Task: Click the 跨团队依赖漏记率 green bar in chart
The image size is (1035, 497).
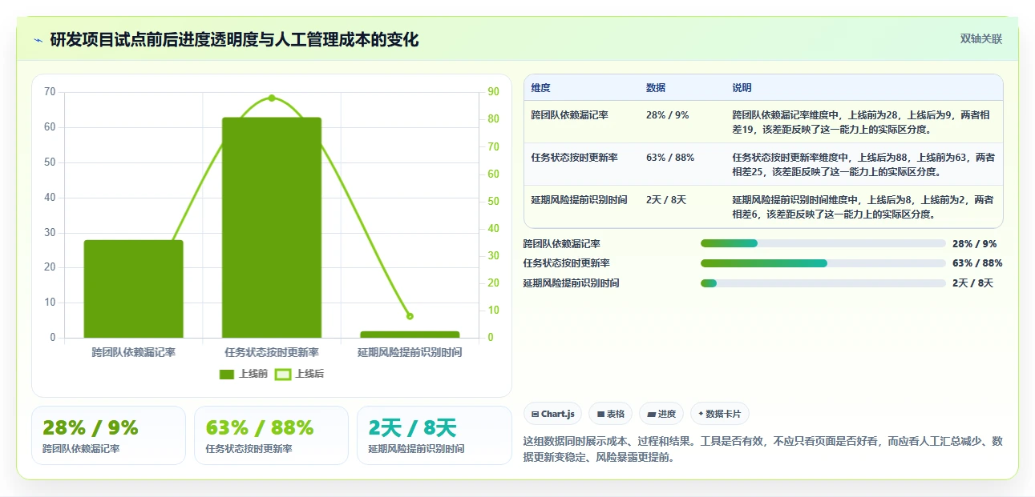Action: (x=134, y=289)
